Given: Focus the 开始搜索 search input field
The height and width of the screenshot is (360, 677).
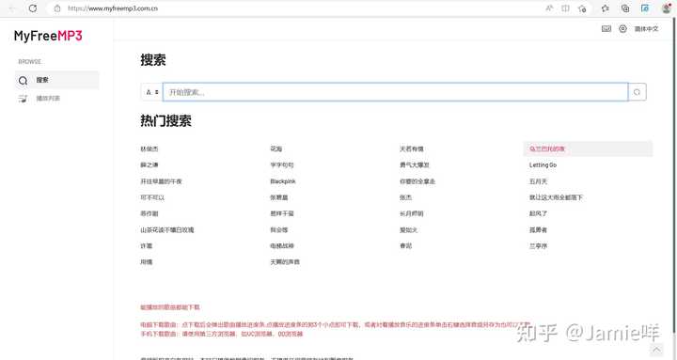Looking at the screenshot, I should point(395,92).
